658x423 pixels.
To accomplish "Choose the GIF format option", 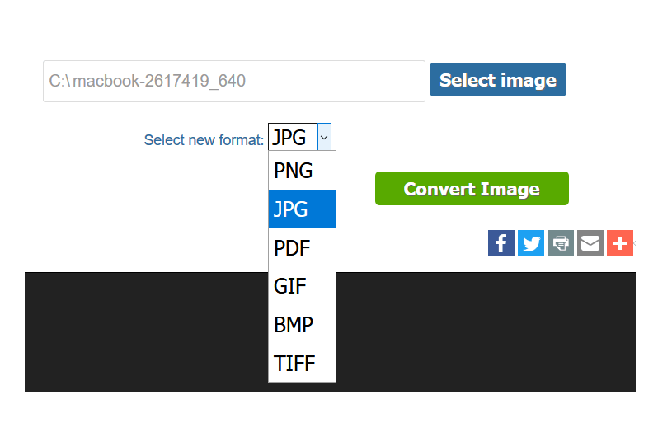I will click(x=302, y=286).
